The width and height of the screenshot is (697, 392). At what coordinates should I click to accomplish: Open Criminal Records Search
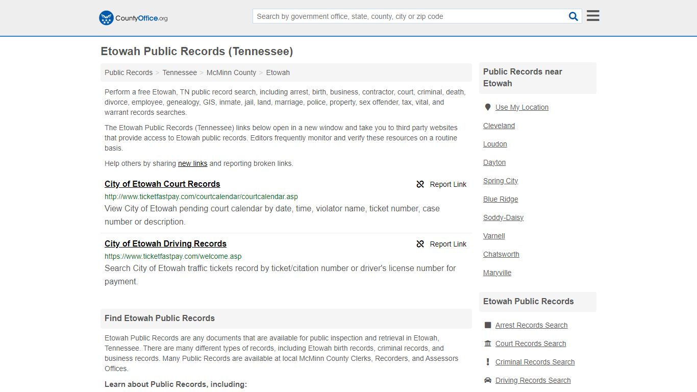coord(535,362)
